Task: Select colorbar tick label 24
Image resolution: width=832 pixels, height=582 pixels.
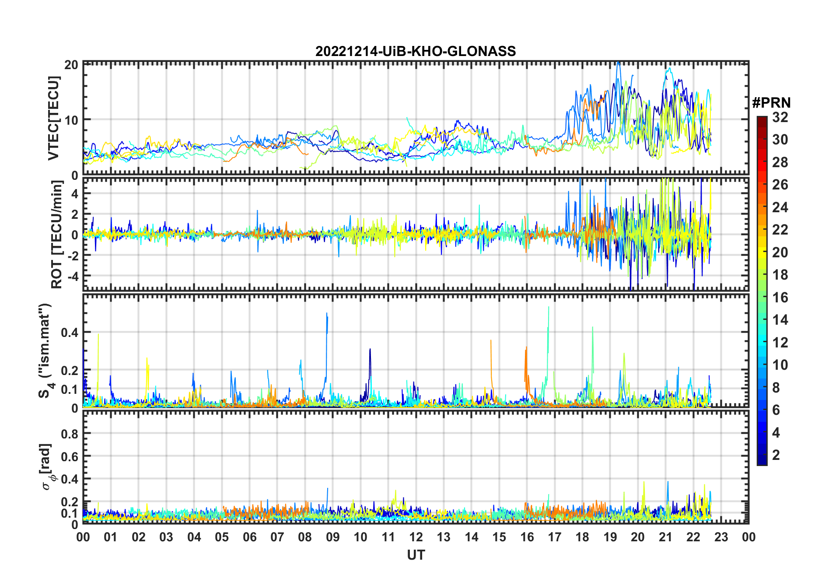Action: point(780,207)
